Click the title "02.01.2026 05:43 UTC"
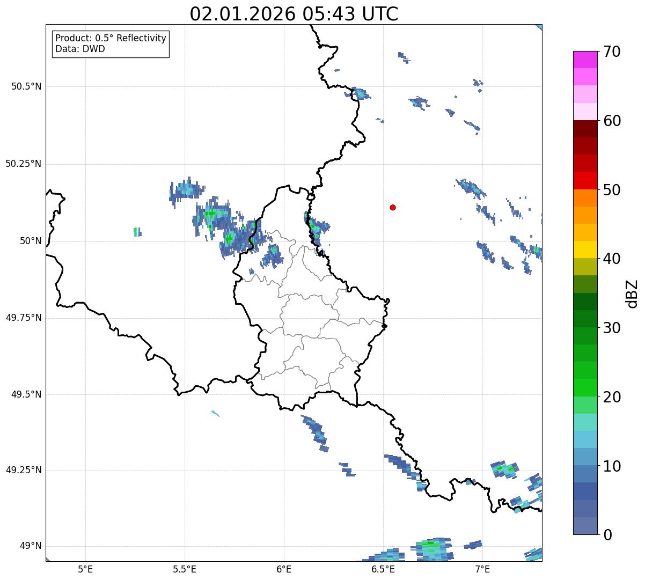 (294, 14)
